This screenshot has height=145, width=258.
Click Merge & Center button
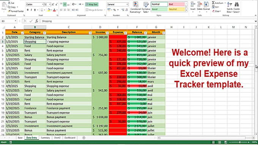pyautogui.click(x=94, y=10)
